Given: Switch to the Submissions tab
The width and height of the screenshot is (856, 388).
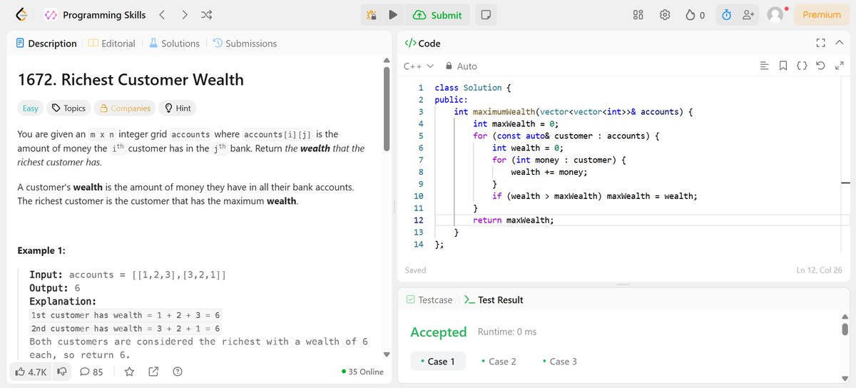Looking at the screenshot, I should (245, 44).
